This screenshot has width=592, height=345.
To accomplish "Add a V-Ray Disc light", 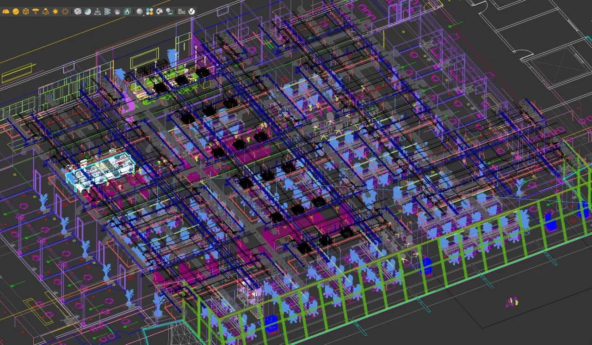I will click(x=36, y=11).
